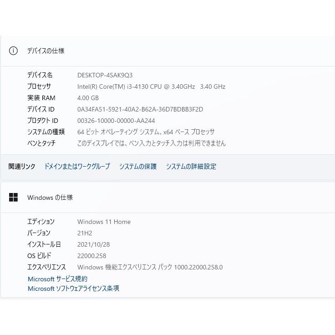Click the device ID 0A34FA51-5921-40A2-B62A-36D7BDBB3F2D

(140, 109)
